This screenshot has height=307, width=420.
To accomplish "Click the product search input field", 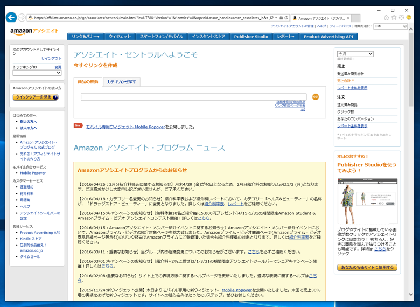I will (x=193, y=97).
